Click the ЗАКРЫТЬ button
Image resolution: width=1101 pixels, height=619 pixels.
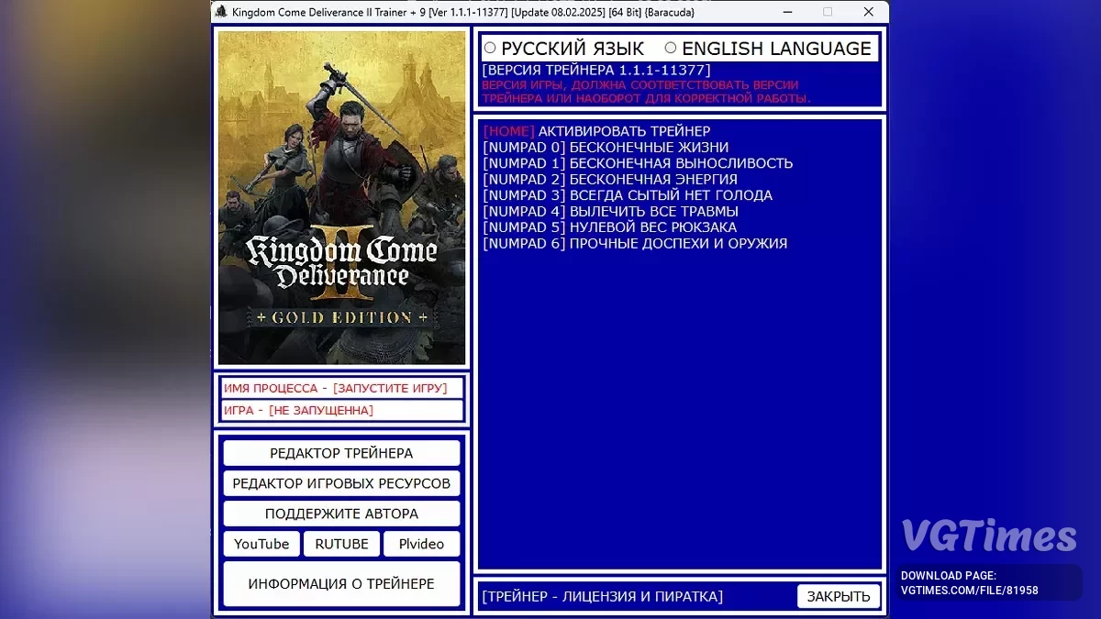[838, 596]
